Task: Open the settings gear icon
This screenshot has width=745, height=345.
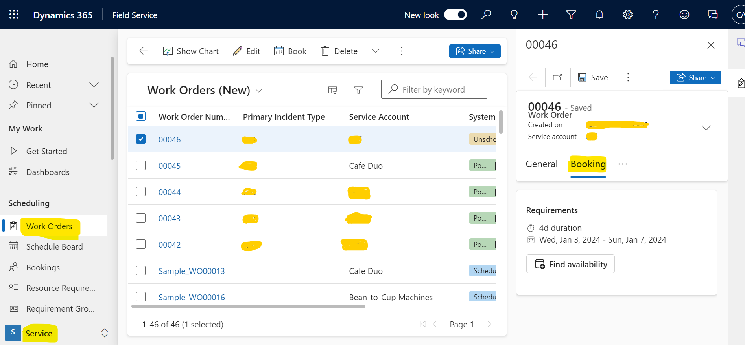Action: (x=628, y=15)
